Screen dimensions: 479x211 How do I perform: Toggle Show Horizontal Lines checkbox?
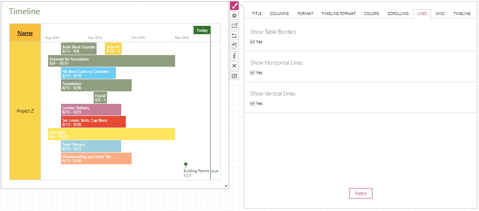tap(252, 73)
